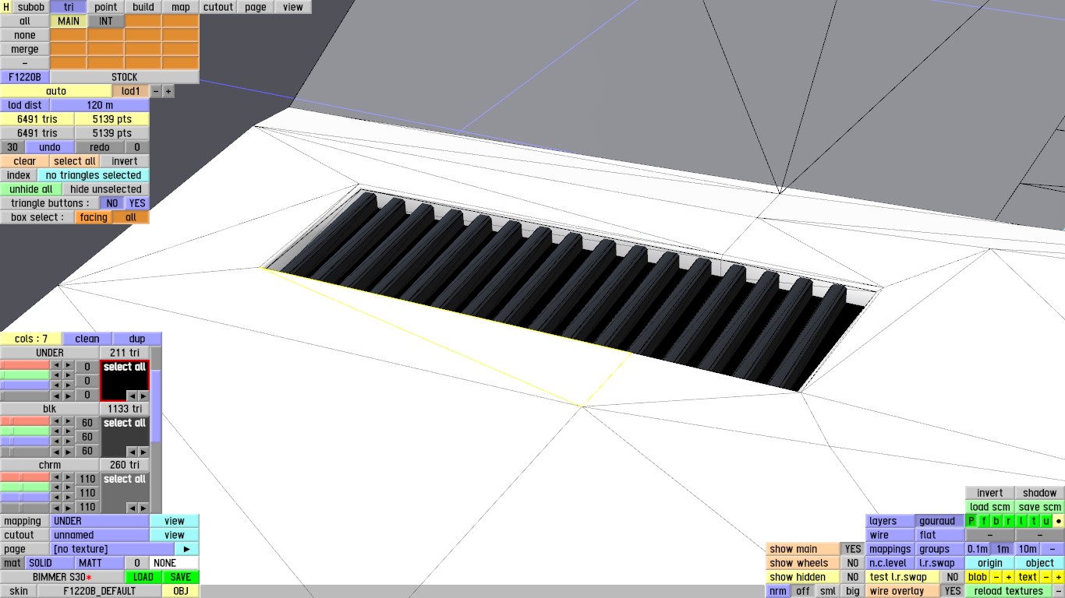Open the cutout unnamed selector

tap(99, 535)
